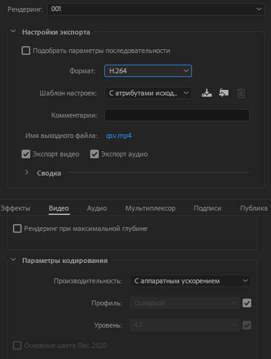Open the Мультиплексор tab

[150, 208]
